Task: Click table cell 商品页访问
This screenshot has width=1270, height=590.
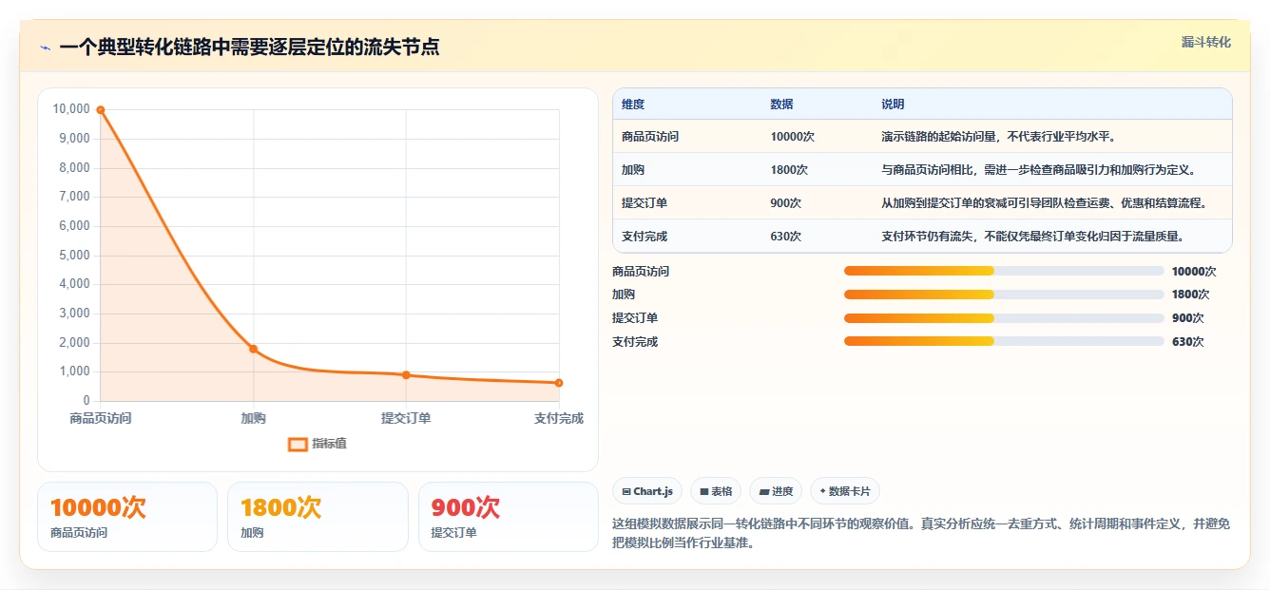Action: pyautogui.click(x=650, y=137)
